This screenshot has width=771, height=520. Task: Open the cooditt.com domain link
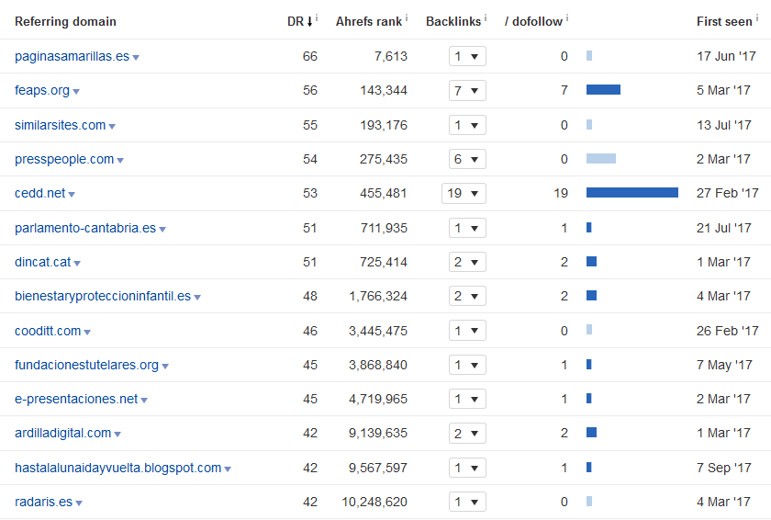click(48, 331)
